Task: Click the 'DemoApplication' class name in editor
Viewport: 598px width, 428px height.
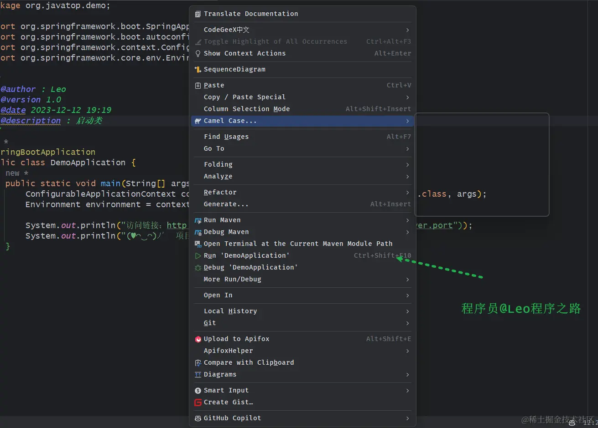Action: 88,163
